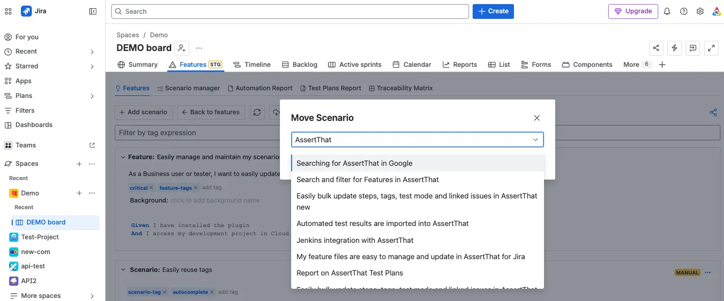This screenshot has height=301, width=724.
Task: Collapse the Easily reuse tags scenario
Action: tap(123, 270)
